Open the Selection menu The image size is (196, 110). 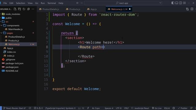coord(21,3)
